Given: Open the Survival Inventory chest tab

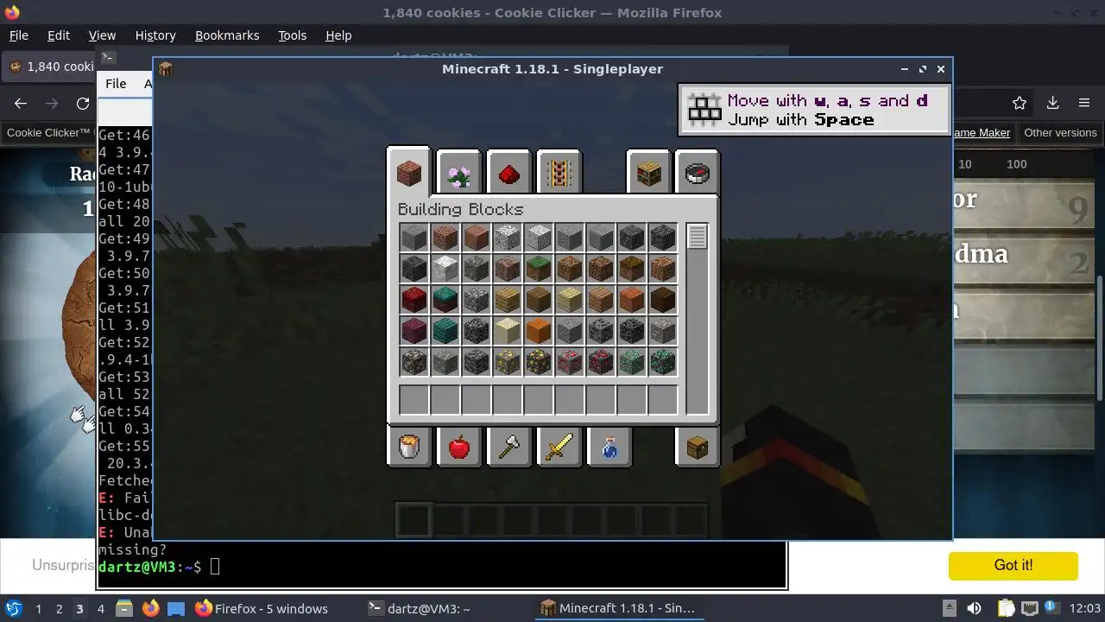Looking at the screenshot, I should [x=698, y=447].
